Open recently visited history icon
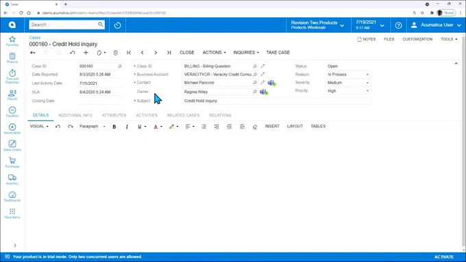 [117, 25]
